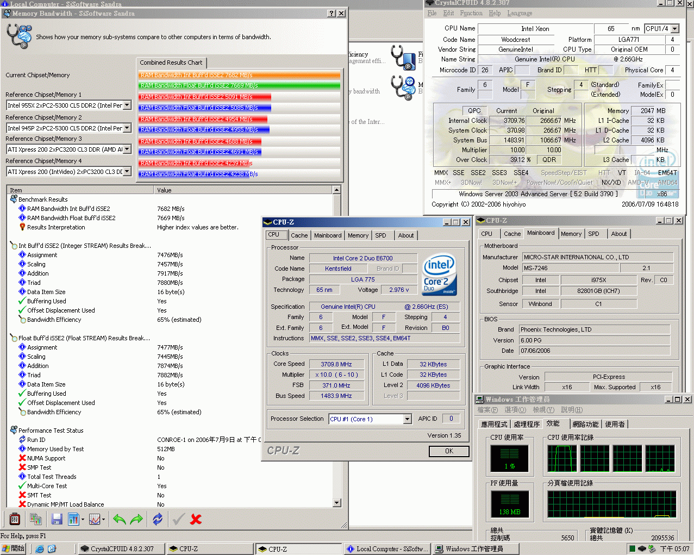Open Language menu in CrystalCPUID

pos(520,13)
